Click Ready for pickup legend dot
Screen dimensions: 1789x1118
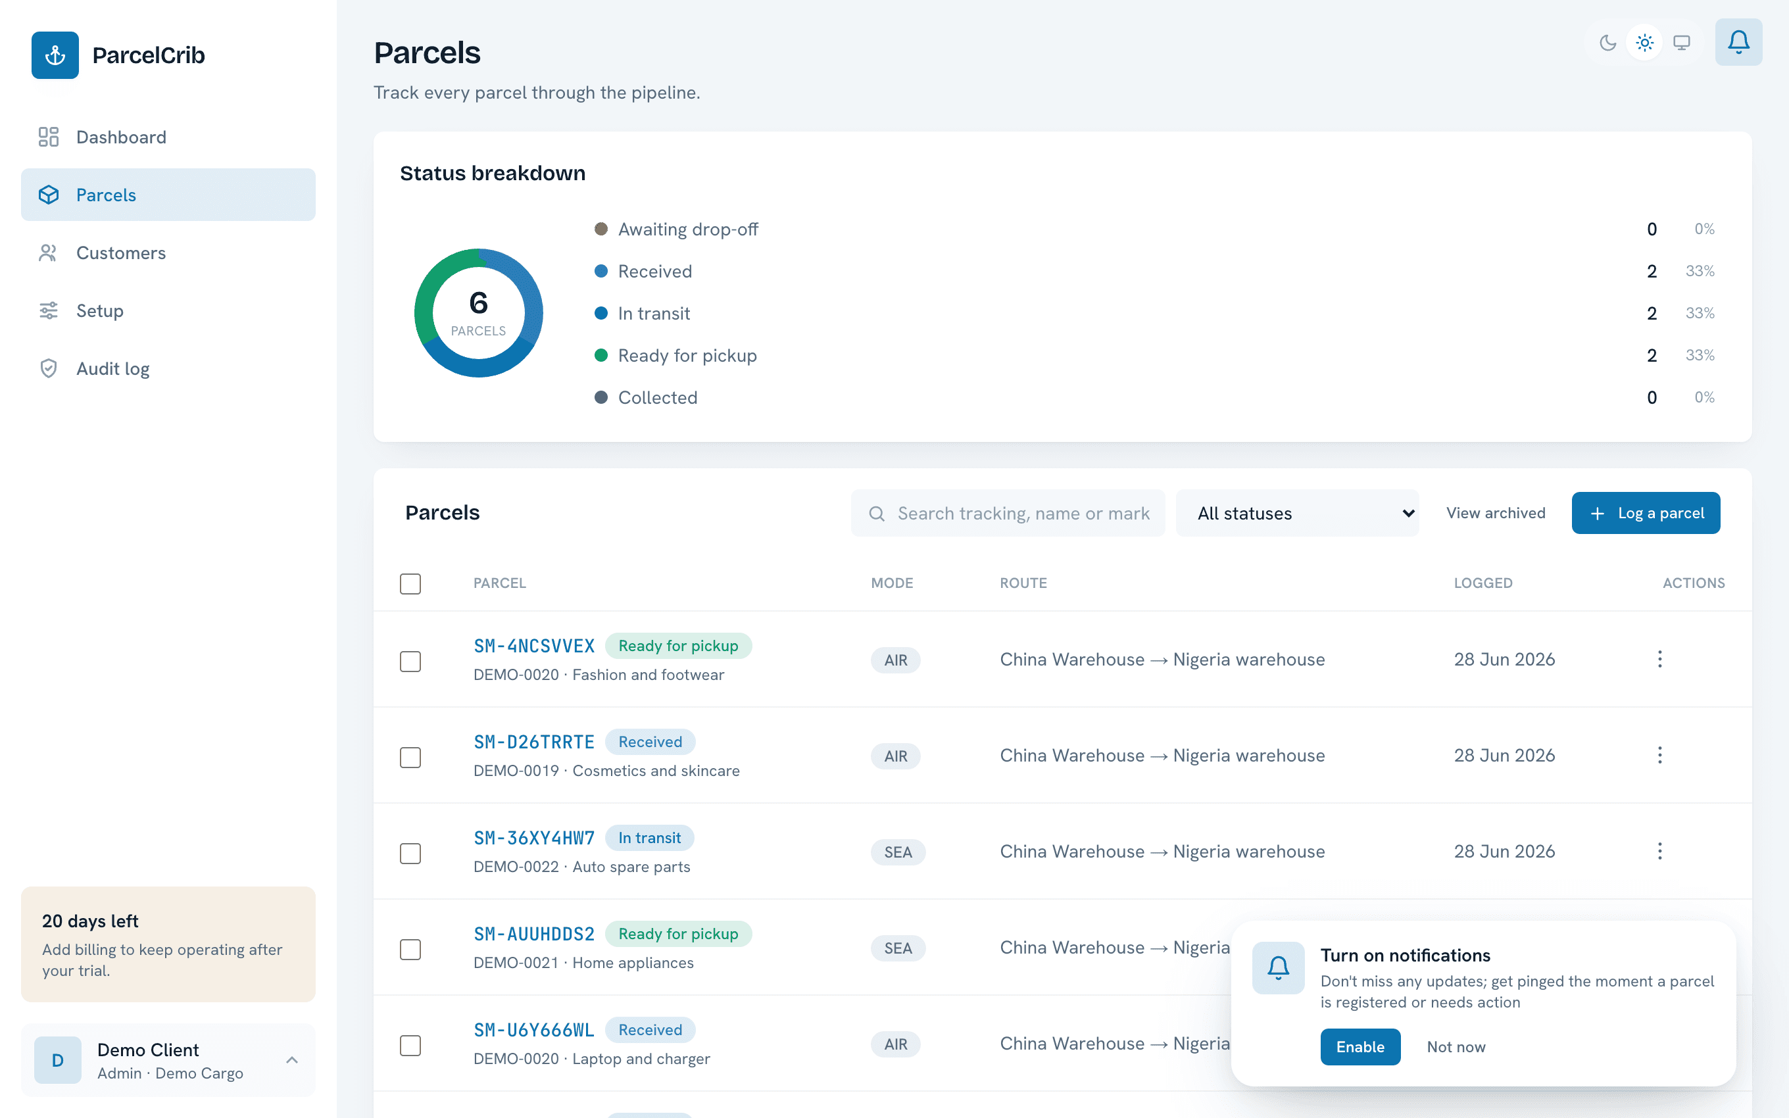[601, 356]
